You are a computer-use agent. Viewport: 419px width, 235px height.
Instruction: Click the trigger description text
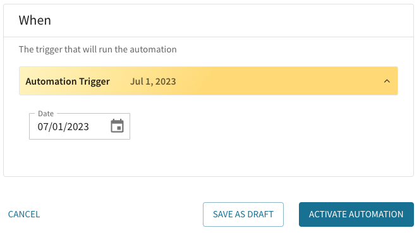click(97, 49)
